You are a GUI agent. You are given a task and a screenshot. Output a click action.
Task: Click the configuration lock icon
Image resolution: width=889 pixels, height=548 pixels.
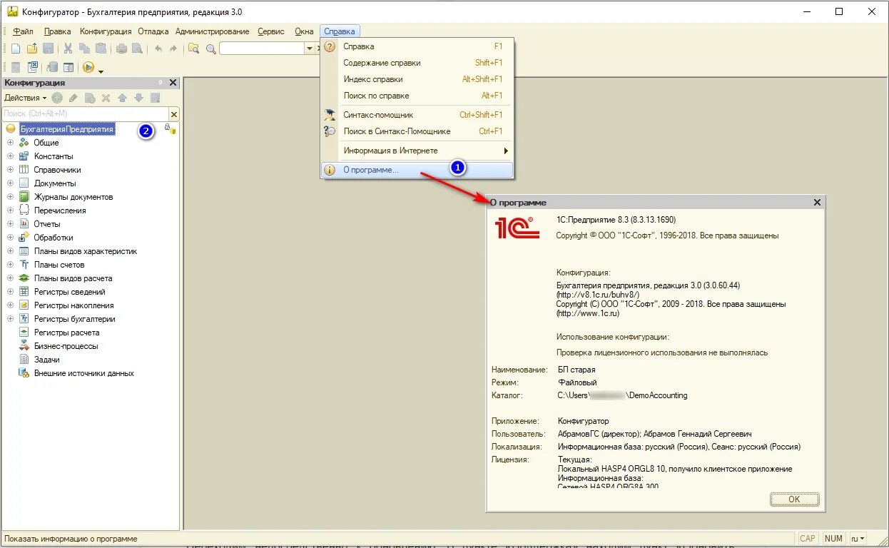[x=170, y=129]
